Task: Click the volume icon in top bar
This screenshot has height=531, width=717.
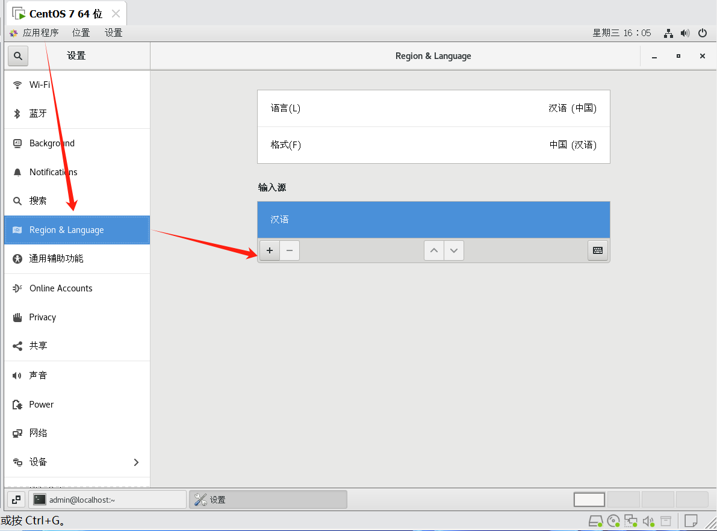Action: tap(685, 33)
